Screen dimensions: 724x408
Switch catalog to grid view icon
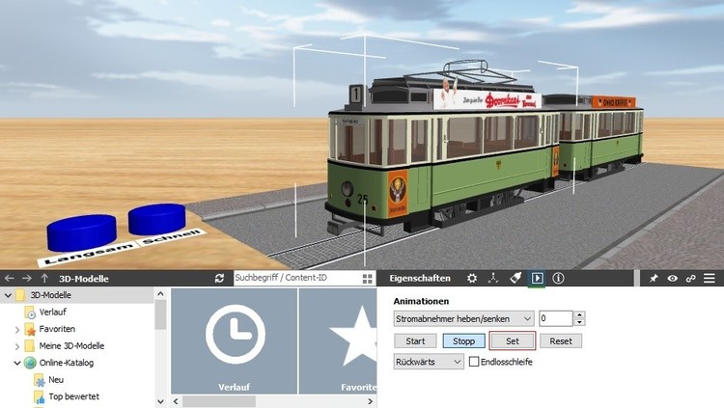click(367, 279)
